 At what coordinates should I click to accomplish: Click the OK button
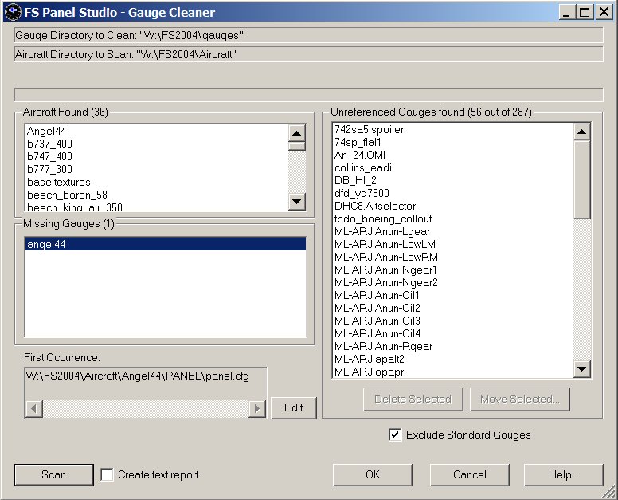tap(373, 474)
